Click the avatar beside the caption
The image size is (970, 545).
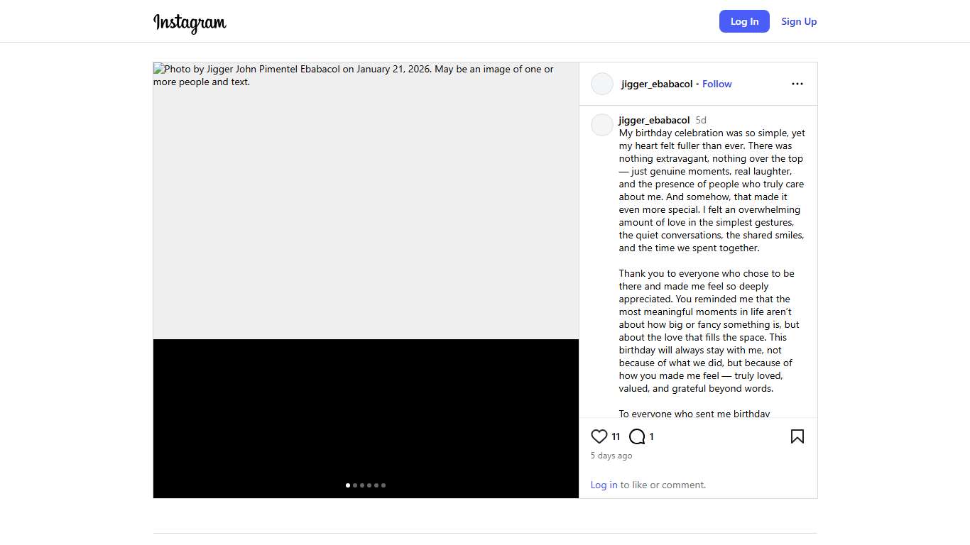[602, 125]
